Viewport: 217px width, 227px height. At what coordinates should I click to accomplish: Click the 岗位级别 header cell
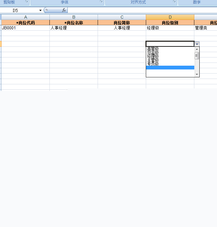[170, 23]
